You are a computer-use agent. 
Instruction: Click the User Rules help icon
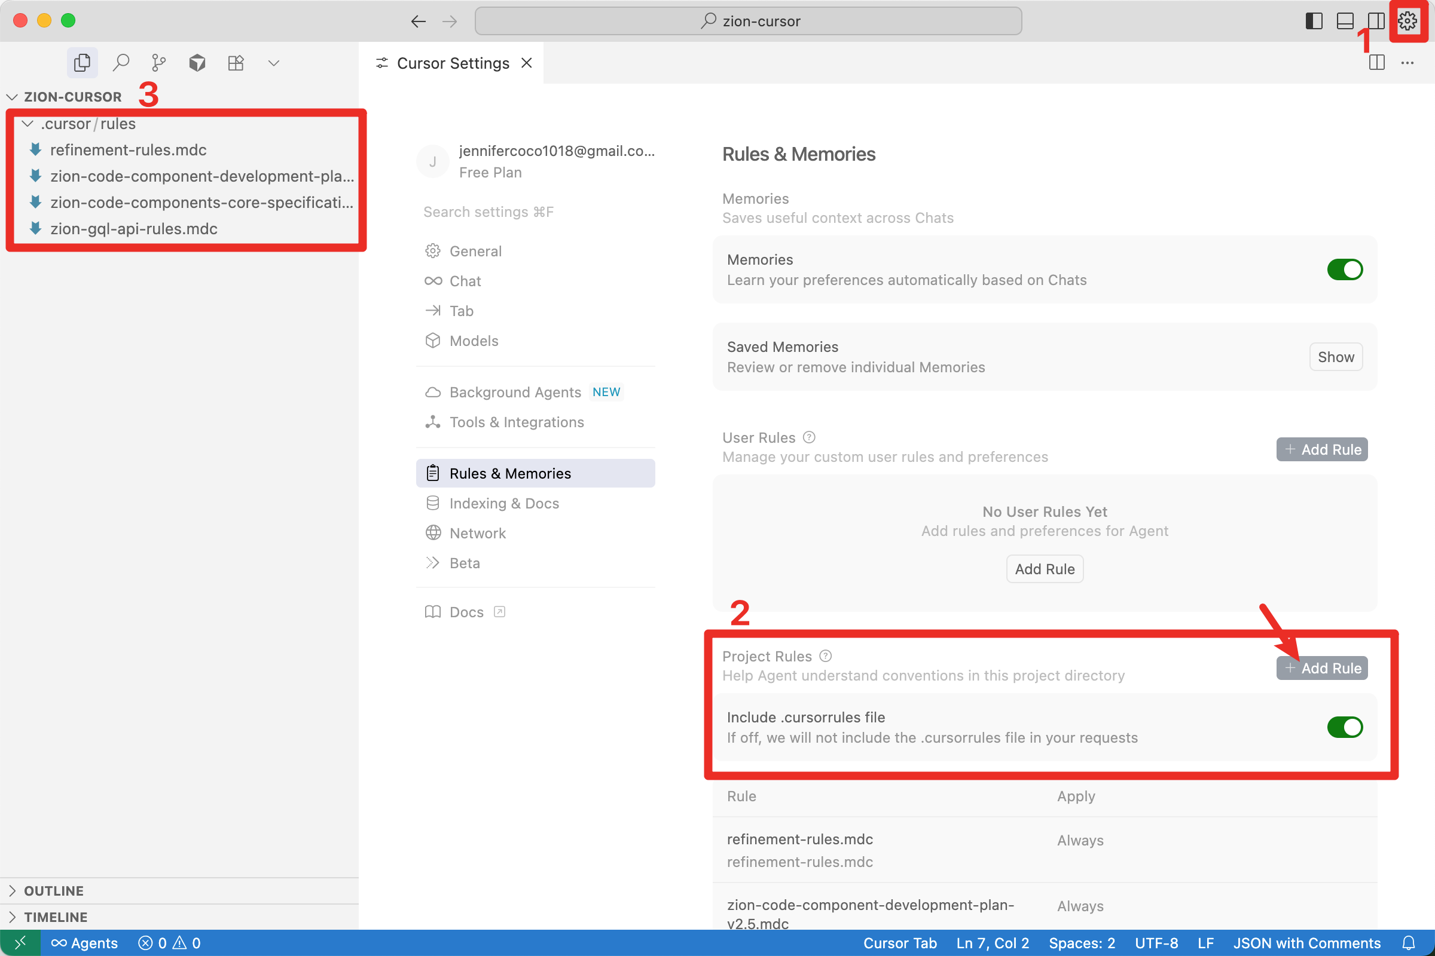(x=809, y=437)
